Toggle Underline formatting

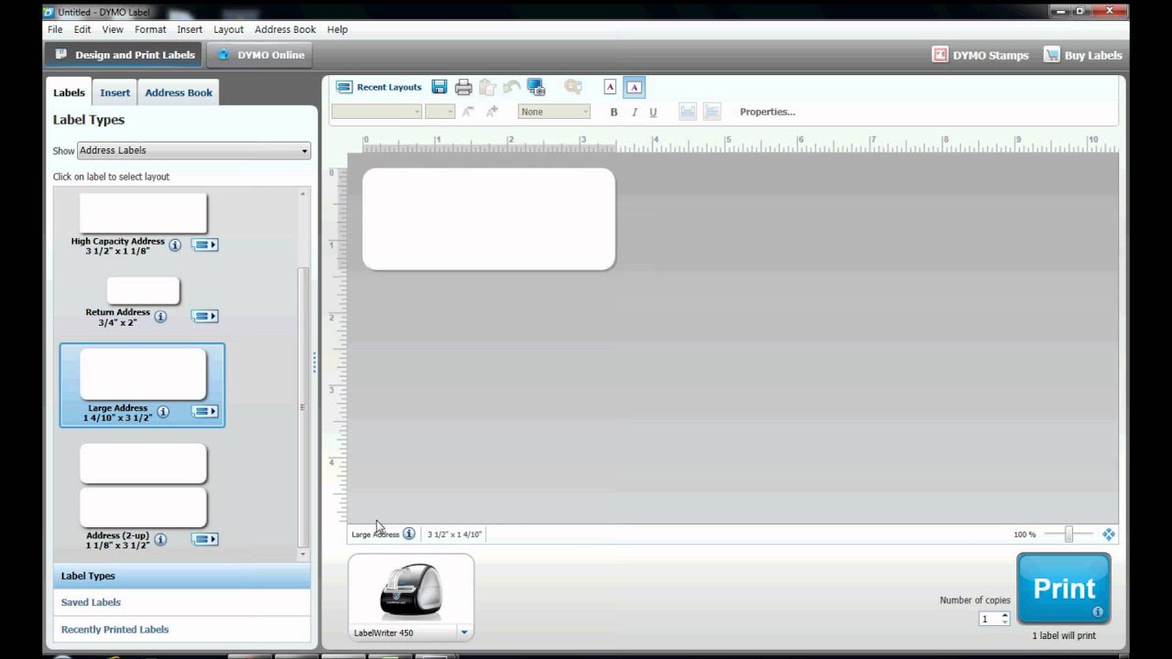653,112
